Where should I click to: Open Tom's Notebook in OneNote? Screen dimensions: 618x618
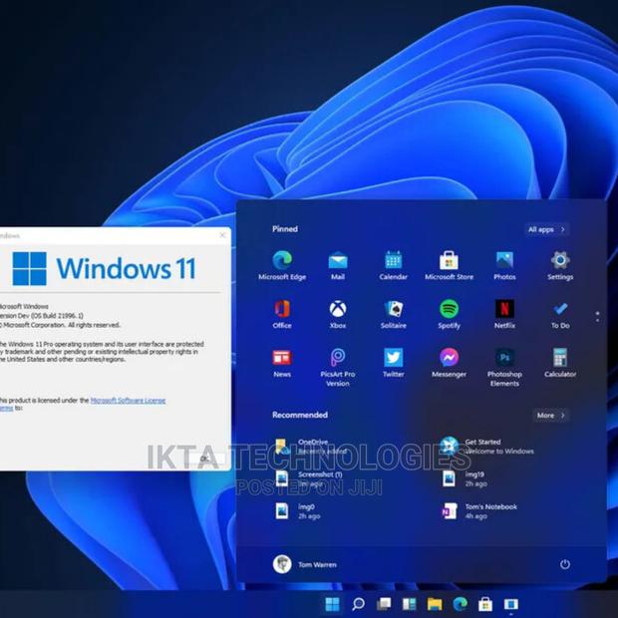coord(479,511)
